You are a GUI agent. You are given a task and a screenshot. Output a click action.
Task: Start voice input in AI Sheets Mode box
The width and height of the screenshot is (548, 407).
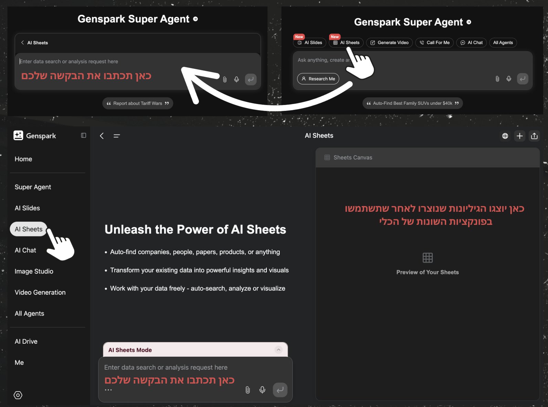pyautogui.click(x=262, y=390)
